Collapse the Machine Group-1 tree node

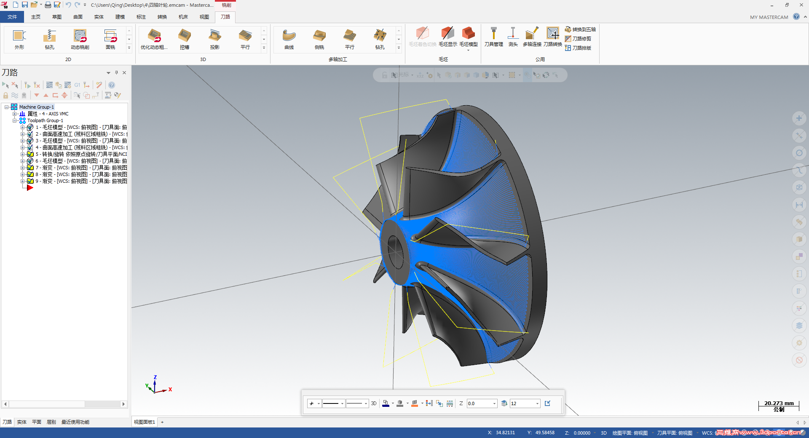(7, 107)
